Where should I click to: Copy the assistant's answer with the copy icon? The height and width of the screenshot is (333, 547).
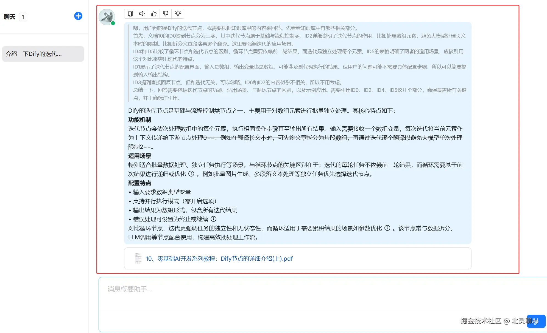130,13
